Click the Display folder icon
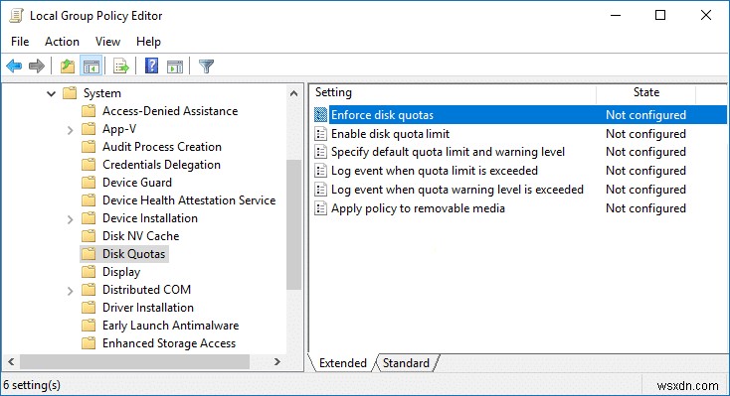Image resolution: width=730 pixels, height=396 pixels. (x=89, y=272)
